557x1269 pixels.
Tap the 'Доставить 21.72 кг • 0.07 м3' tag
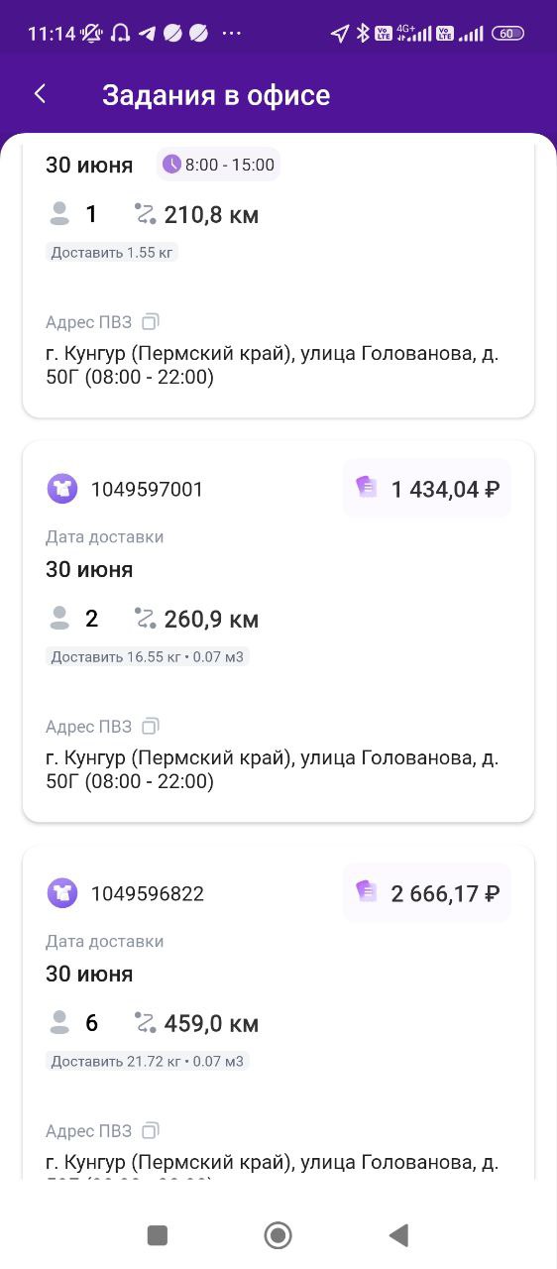[148, 1061]
